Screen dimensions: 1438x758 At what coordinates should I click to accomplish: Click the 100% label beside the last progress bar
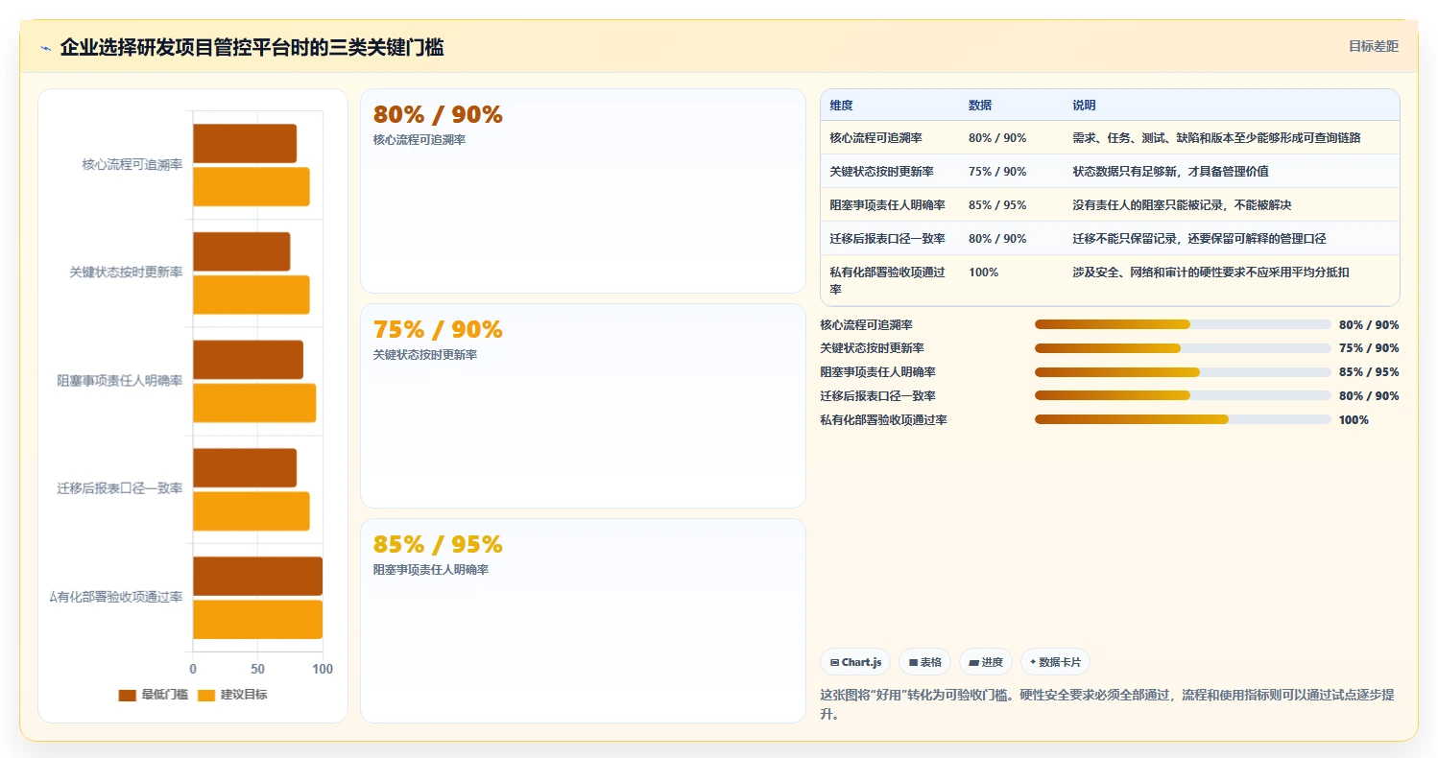pos(1354,419)
